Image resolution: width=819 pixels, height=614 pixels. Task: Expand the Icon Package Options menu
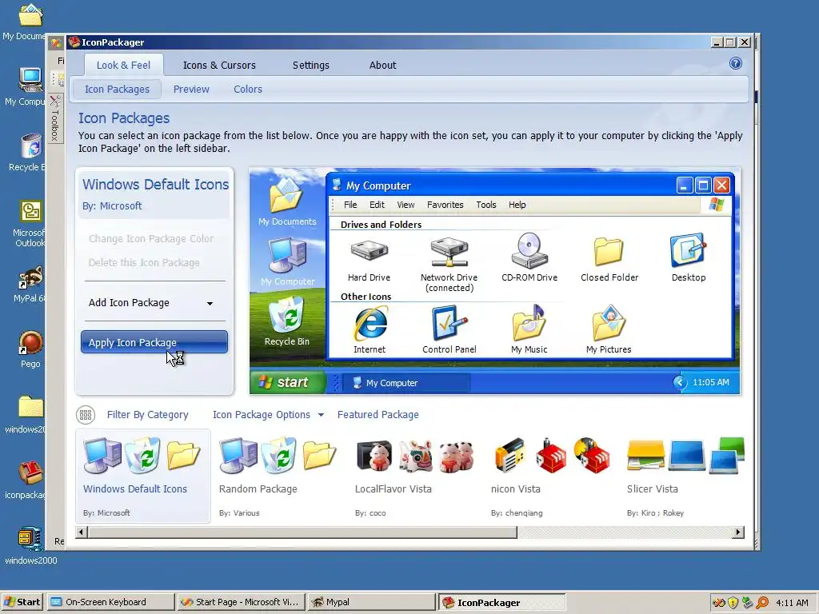(x=268, y=415)
